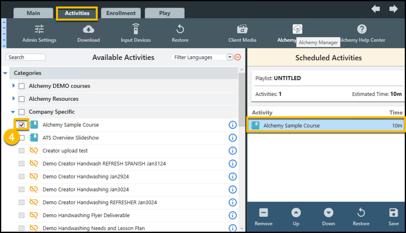
Task: Collapse Company Specific category
Action: point(13,112)
